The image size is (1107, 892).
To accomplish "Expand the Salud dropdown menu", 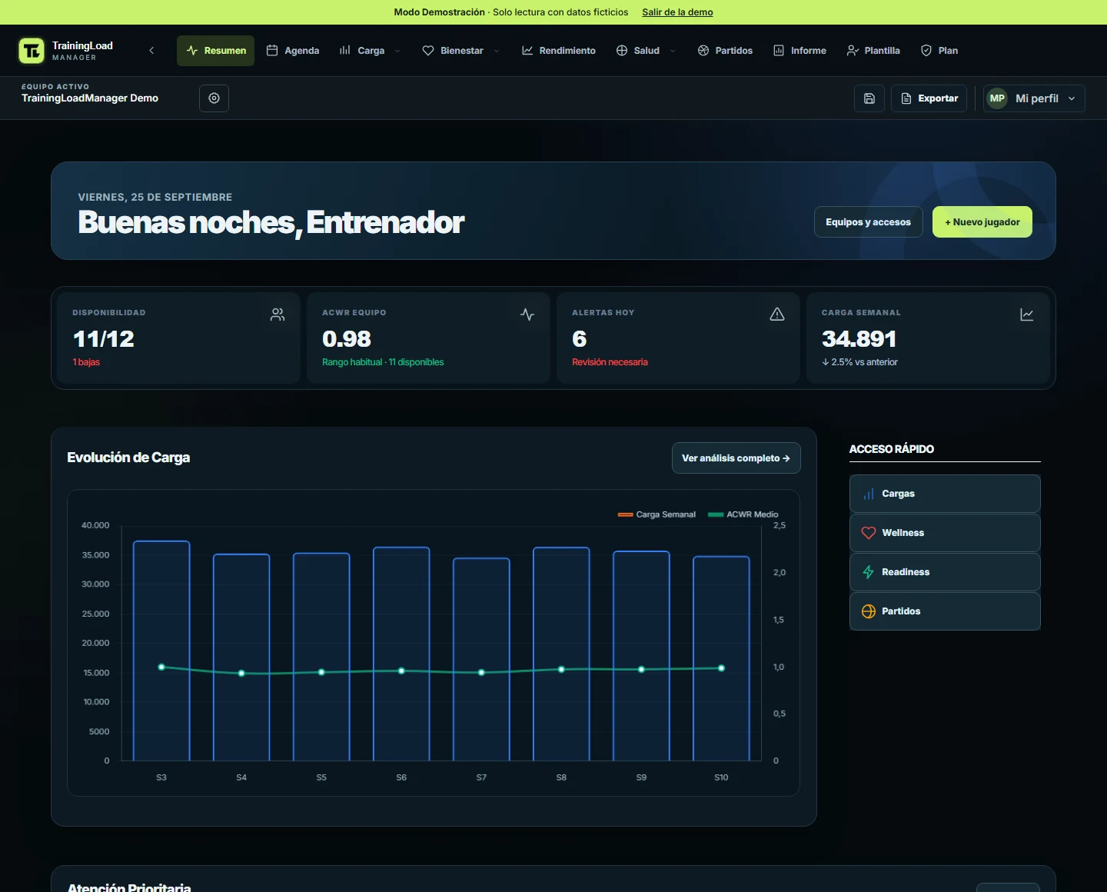I will (673, 51).
